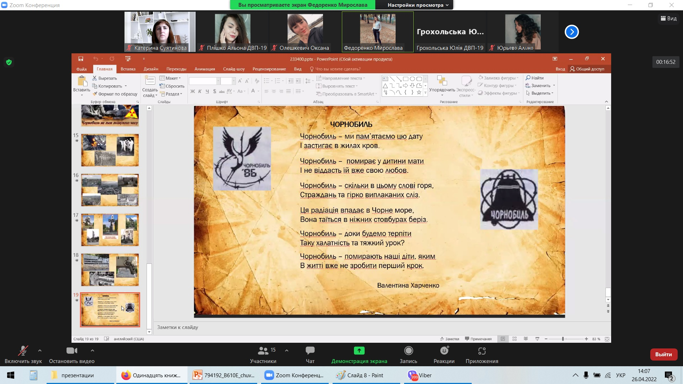Screen dimensions: 683x384
Task: Toggle text shadow S formatting
Action: tap(215, 91)
